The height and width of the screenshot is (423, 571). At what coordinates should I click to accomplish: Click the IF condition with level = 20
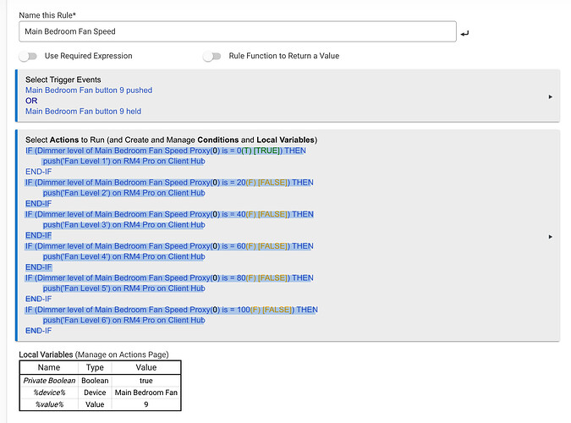point(169,182)
